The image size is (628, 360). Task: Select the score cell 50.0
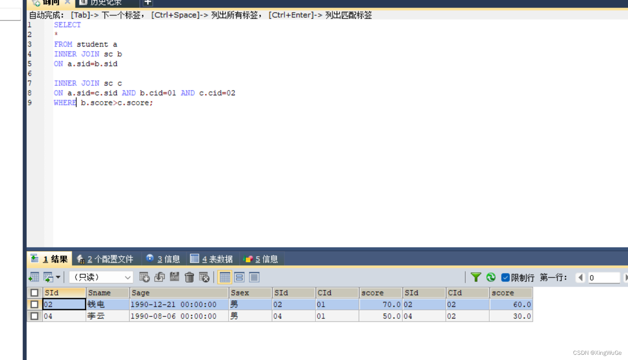click(x=380, y=316)
